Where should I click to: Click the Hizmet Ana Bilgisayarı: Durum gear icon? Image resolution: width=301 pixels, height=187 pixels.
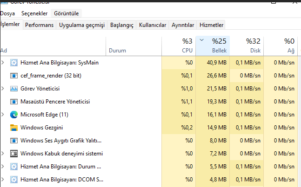[14, 167]
